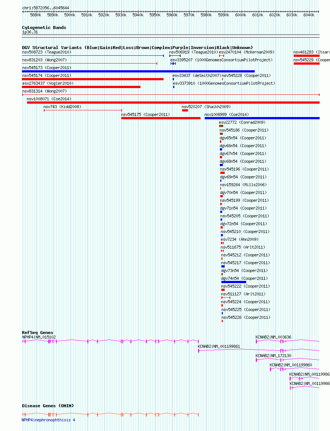Viewport: 330px width, 431px height.
Task: Select nsv545199 (Cooper2011) label
Action: coord(244,200)
